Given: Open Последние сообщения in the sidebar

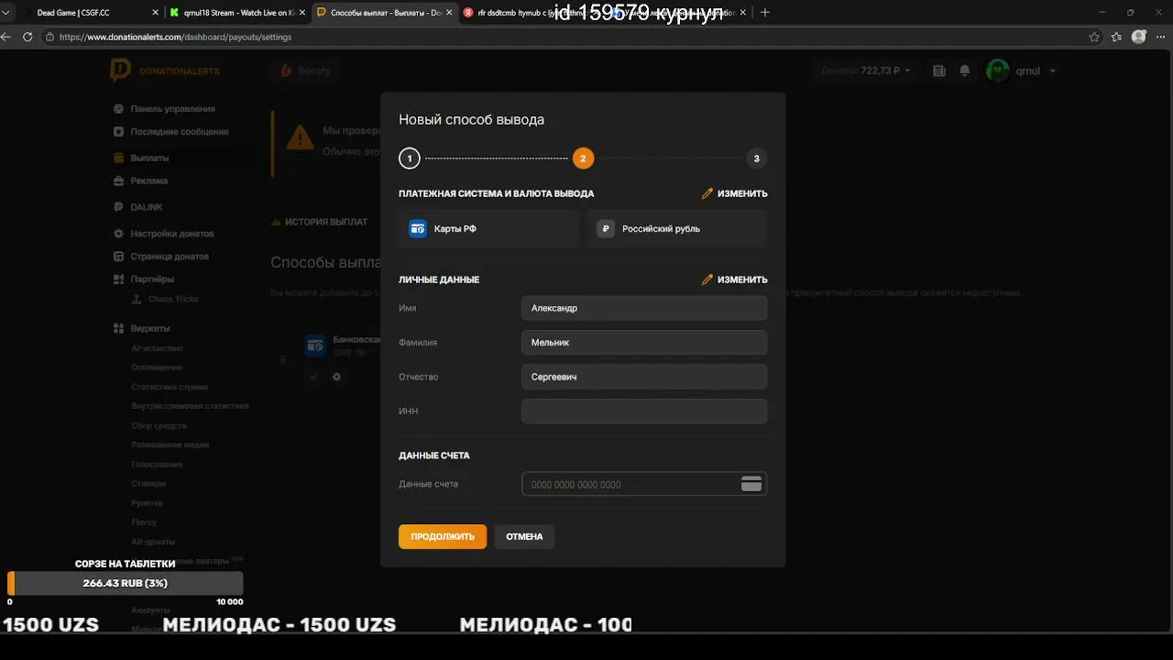Looking at the screenshot, I should click(179, 131).
